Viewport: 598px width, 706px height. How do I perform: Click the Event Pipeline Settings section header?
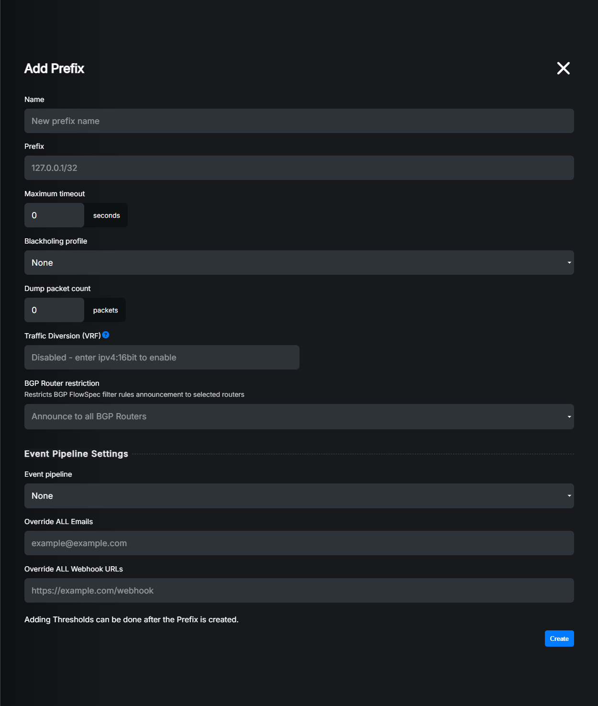[x=76, y=454]
